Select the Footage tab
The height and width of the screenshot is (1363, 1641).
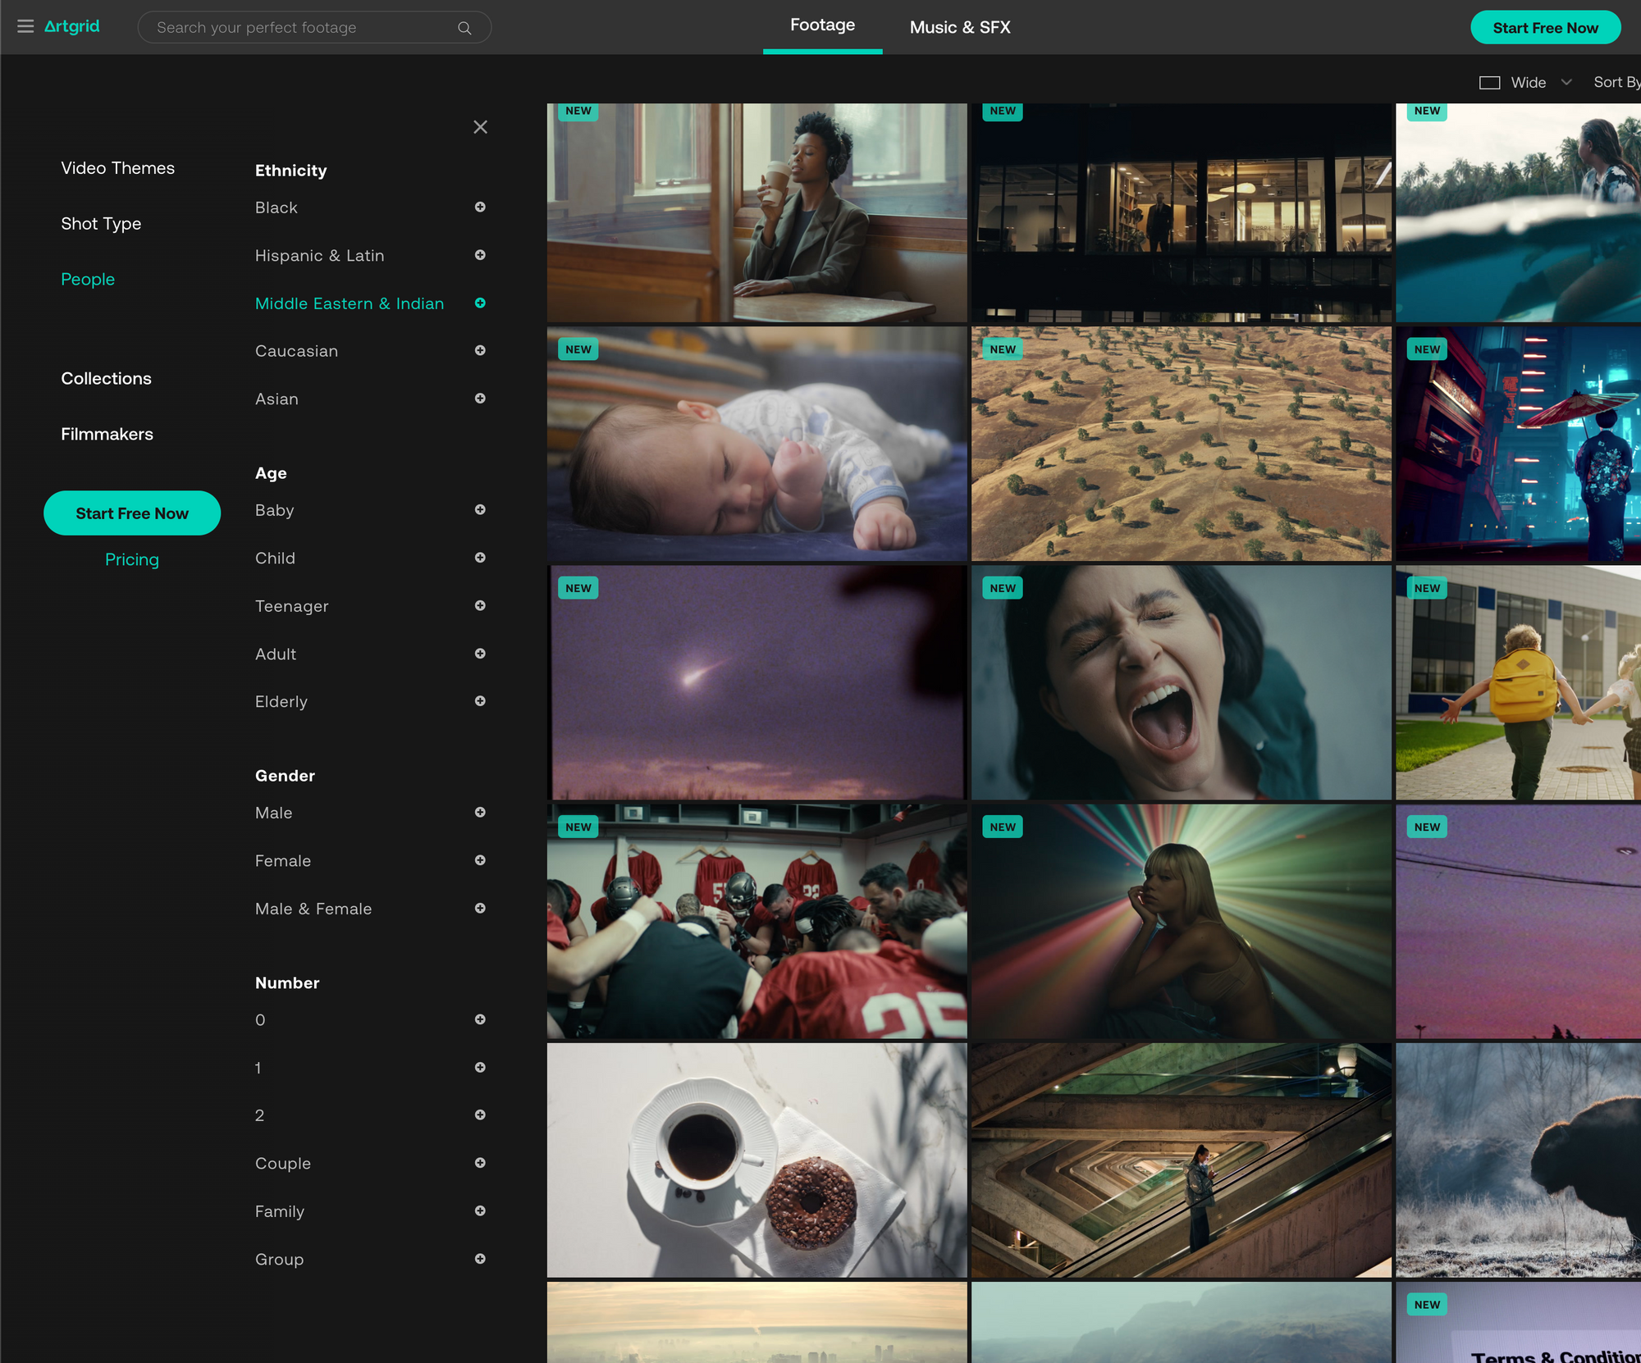tap(822, 26)
